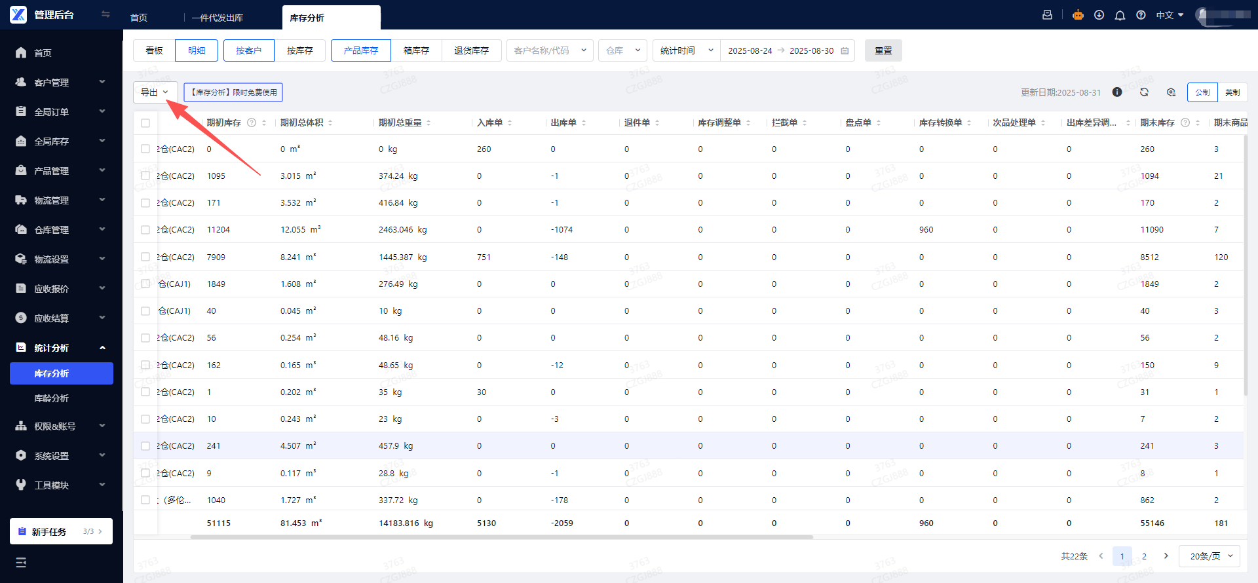Click the info icon beside update date
The width and height of the screenshot is (1258, 583).
pos(1117,92)
